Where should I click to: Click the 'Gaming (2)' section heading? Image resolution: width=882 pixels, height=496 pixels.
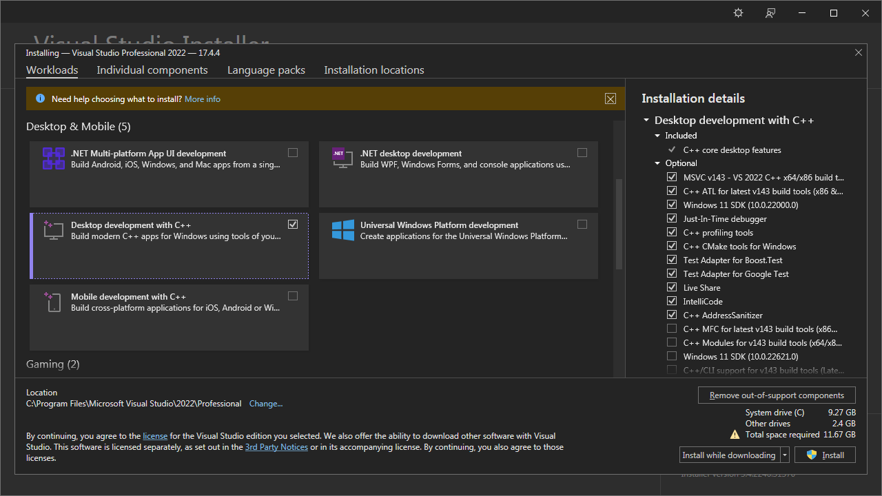53,364
